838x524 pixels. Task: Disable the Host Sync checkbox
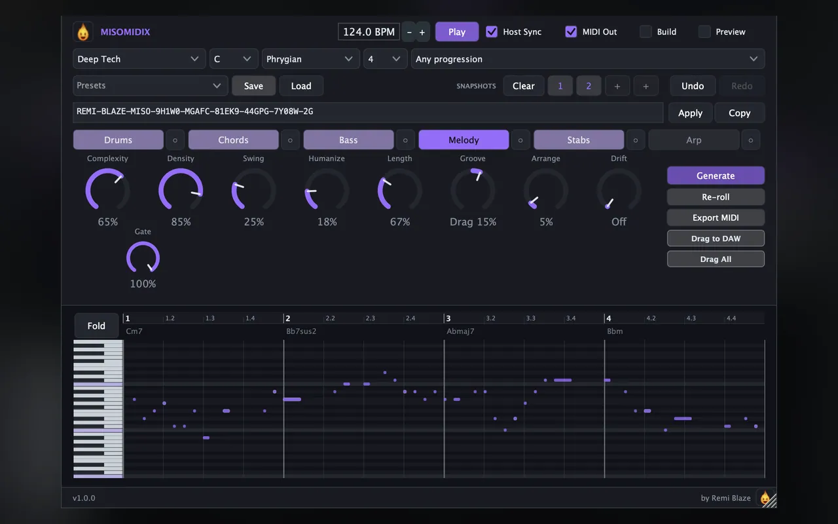pyautogui.click(x=492, y=31)
